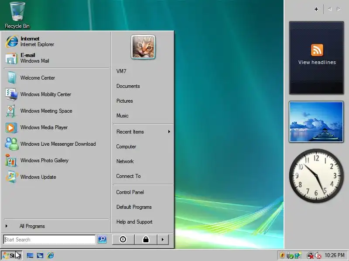The width and height of the screenshot is (349, 261).
Task: Click the analog clock gadget
Action: coord(316,176)
